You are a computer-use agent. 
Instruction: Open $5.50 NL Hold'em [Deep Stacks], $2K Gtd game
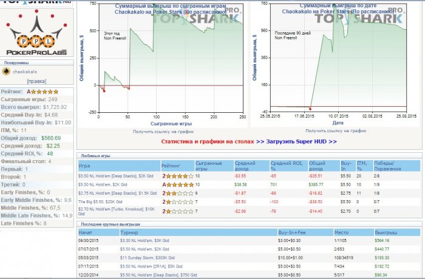tap(116, 176)
